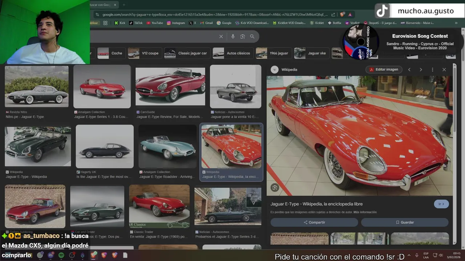This screenshot has height=261, width=465.
Task: Focus the address bar URL
Action: point(215,14)
